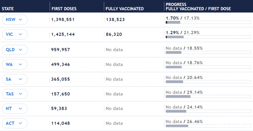Click the ACT progress bar at 26.46%
Screen dimensions: 253x131
[x=208, y=126]
